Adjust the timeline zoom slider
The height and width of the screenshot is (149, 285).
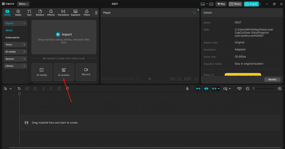pyautogui.click(x=264, y=89)
